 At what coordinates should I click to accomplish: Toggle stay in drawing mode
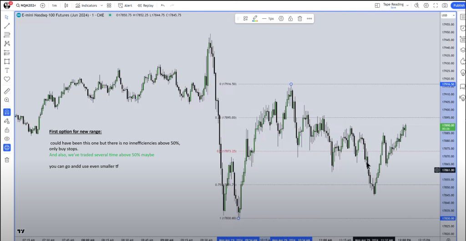7,121
